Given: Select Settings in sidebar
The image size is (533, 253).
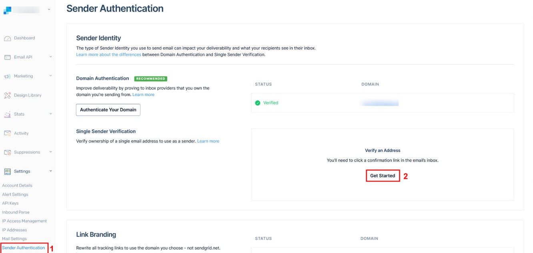Looking at the screenshot, I should [22, 171].
